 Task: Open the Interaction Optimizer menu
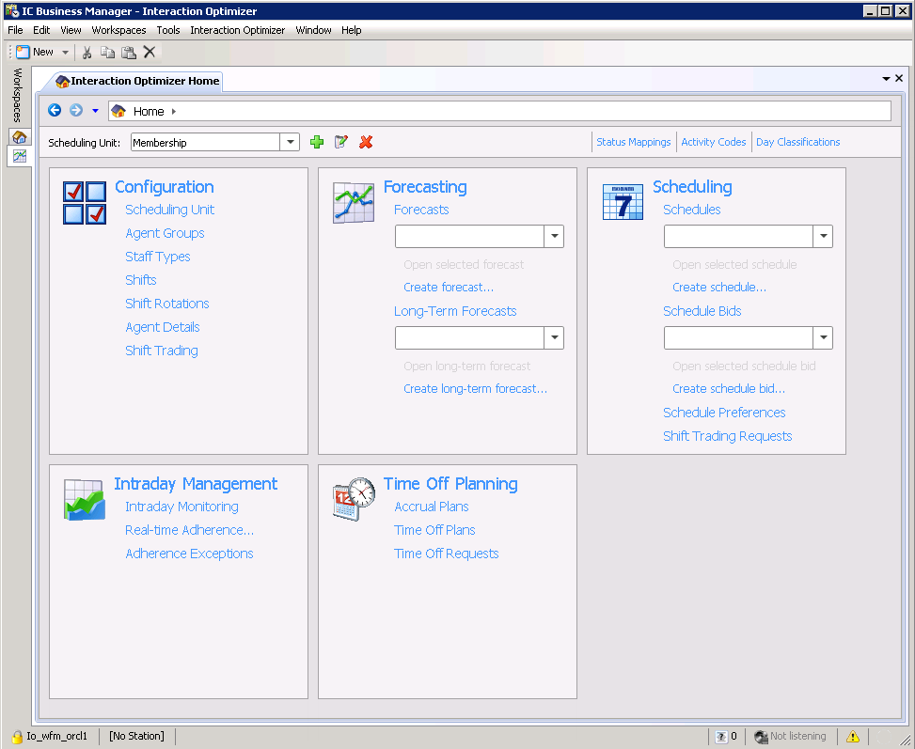pyautogui.click(x=237, y=30)
